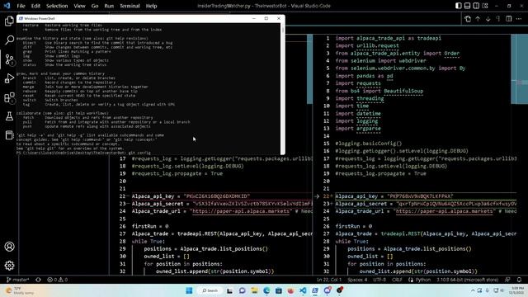
Task: Open Chat icon on the taskbar
Action: pos(242,290)
